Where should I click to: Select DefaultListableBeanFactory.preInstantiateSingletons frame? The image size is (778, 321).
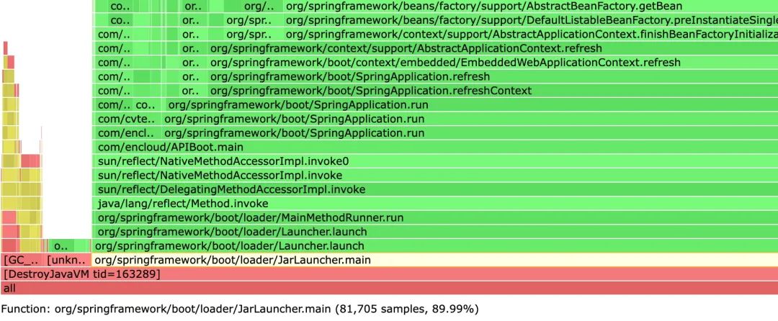tap(531, 21)
